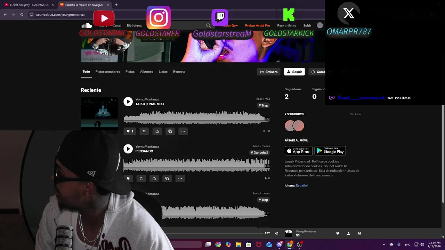The image size is (445, 250).
Task: Open the taskbar volume speaker icon
Action: pos(422,244)
